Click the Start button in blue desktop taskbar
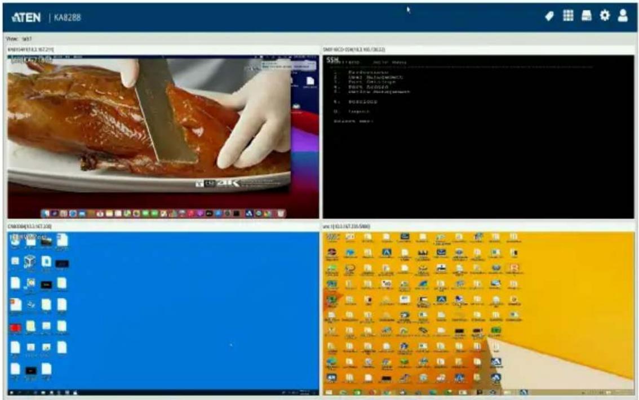This screenshot has width=639, height=400. 11,393
